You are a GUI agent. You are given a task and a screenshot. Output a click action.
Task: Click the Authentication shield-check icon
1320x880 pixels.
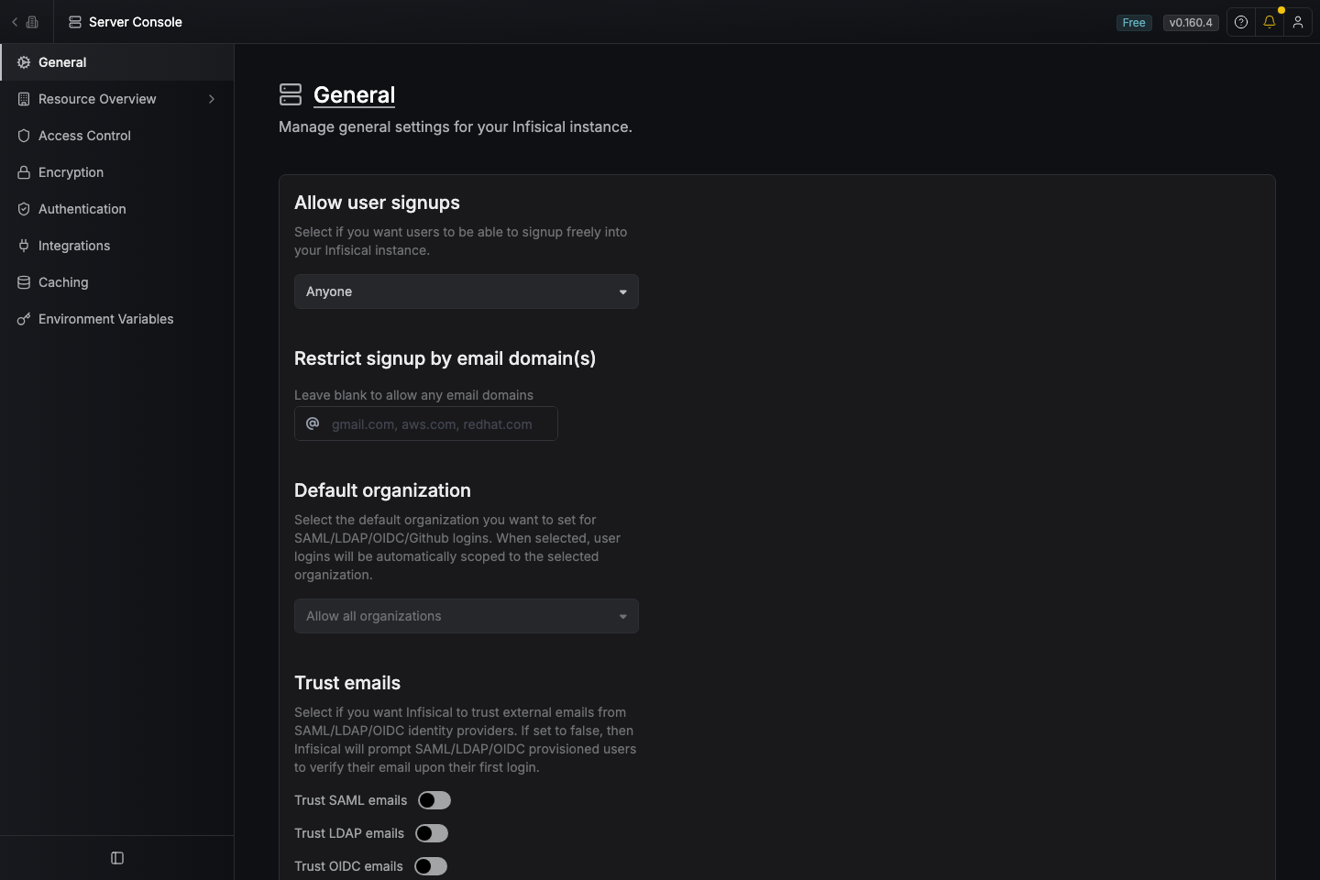tap(24, 209)
